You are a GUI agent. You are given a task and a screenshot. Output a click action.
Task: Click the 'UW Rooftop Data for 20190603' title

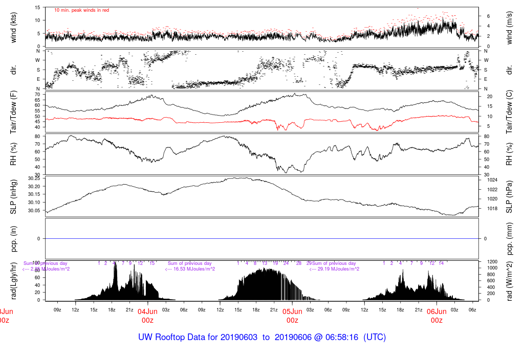(x=198, y=337)
